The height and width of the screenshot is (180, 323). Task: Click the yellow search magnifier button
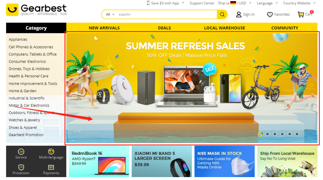pos(222,15)
